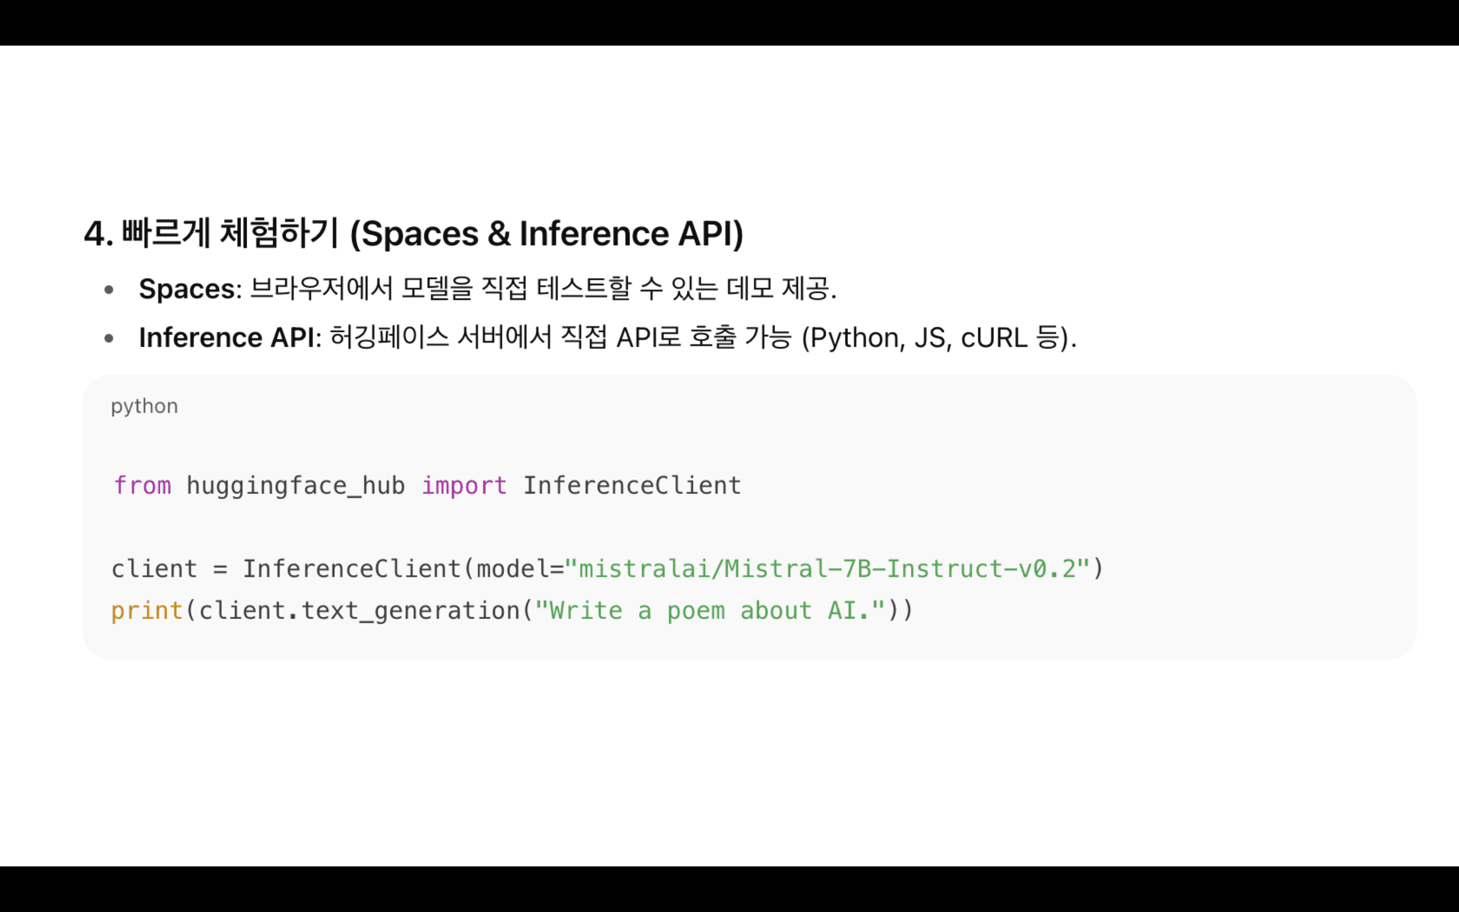This screenshot has width=1459, height=912.
Task: Click '허깅페이스' word in the second bullet
Action: 390,337
